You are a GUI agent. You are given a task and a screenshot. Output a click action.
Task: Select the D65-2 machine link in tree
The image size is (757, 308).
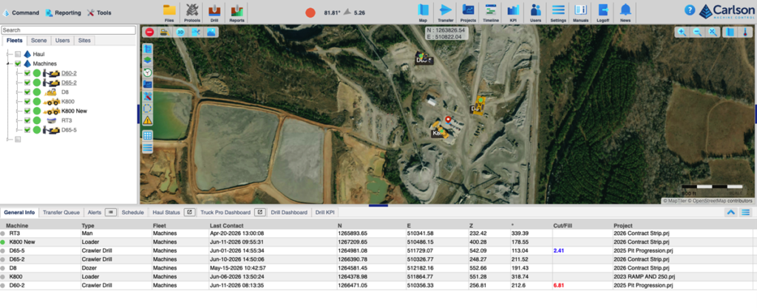(69, 83)
